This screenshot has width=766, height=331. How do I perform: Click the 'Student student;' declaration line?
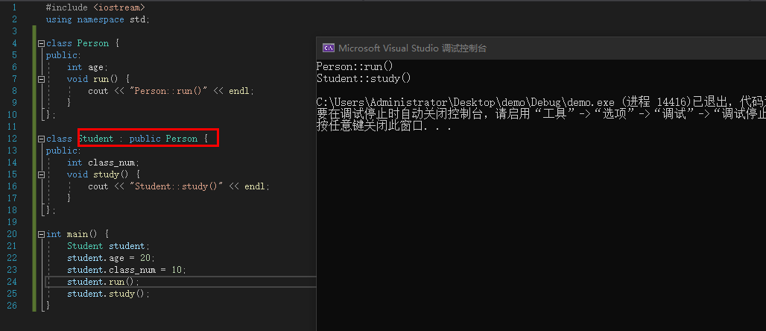coord(108,246)
